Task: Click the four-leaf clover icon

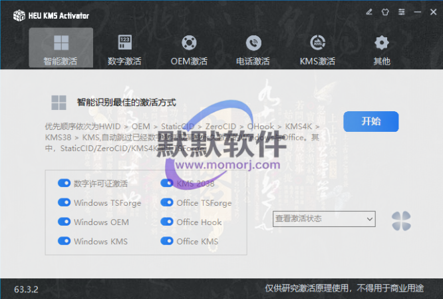Action: click(x=401, y=220)
